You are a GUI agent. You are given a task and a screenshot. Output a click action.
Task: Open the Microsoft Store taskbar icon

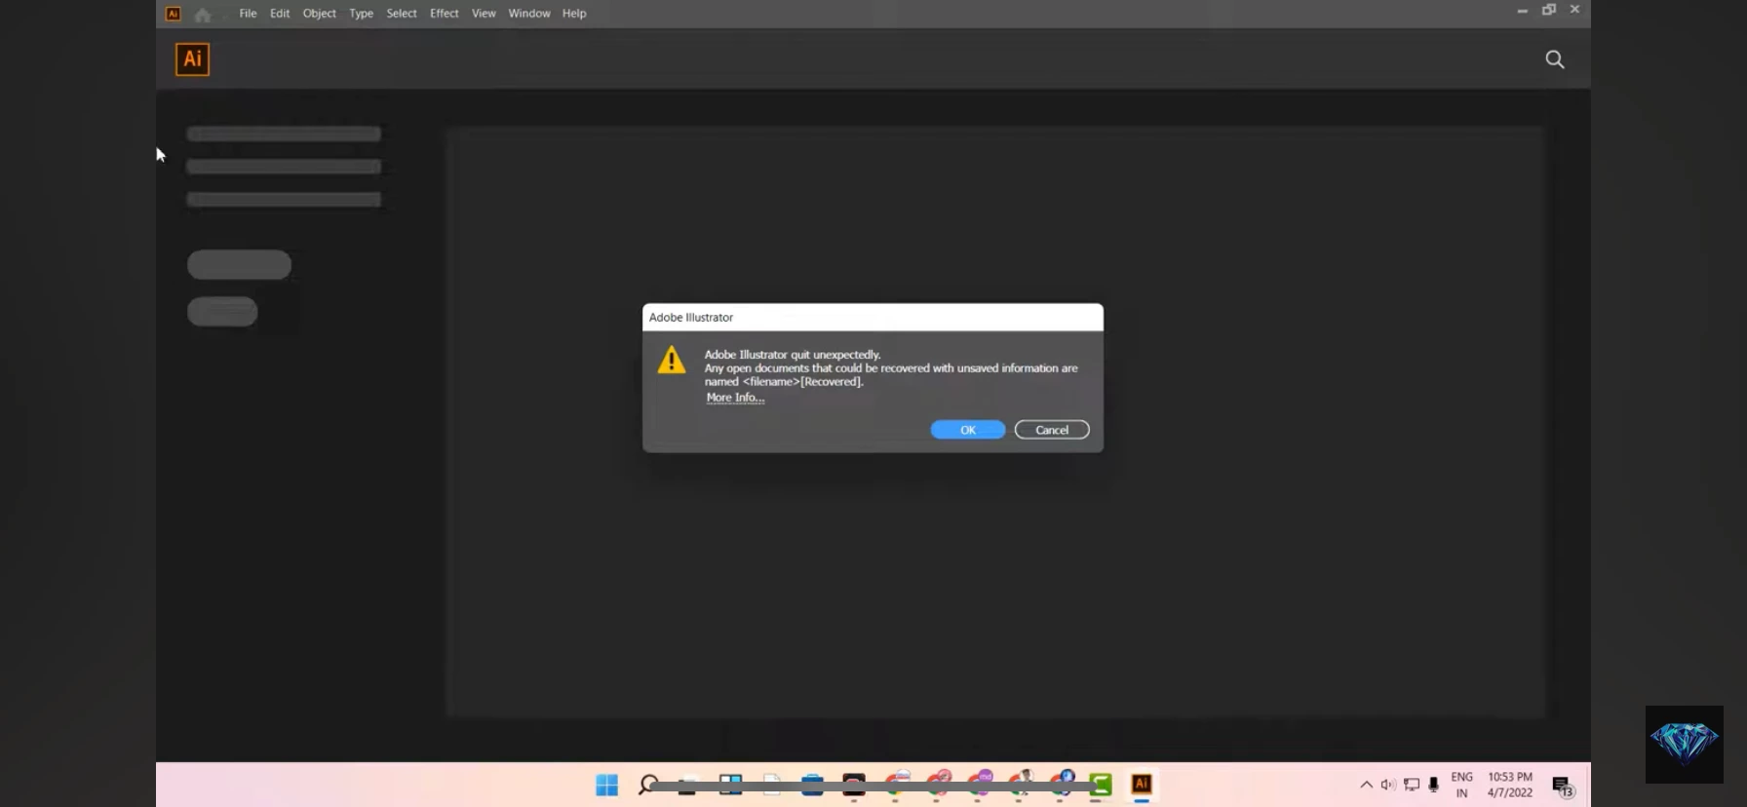pos(812,785)
